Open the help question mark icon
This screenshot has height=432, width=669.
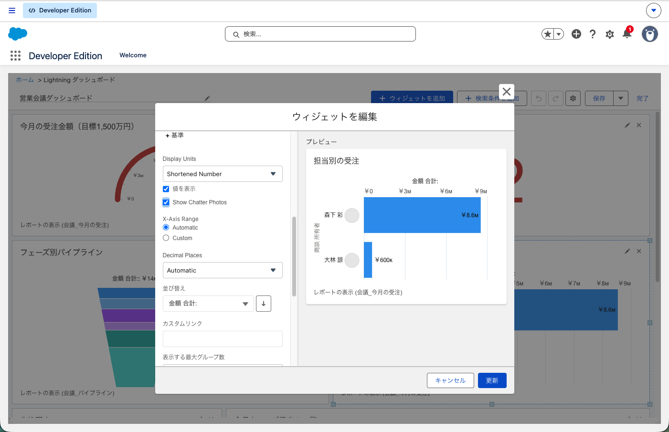click(x=593, y=34)
